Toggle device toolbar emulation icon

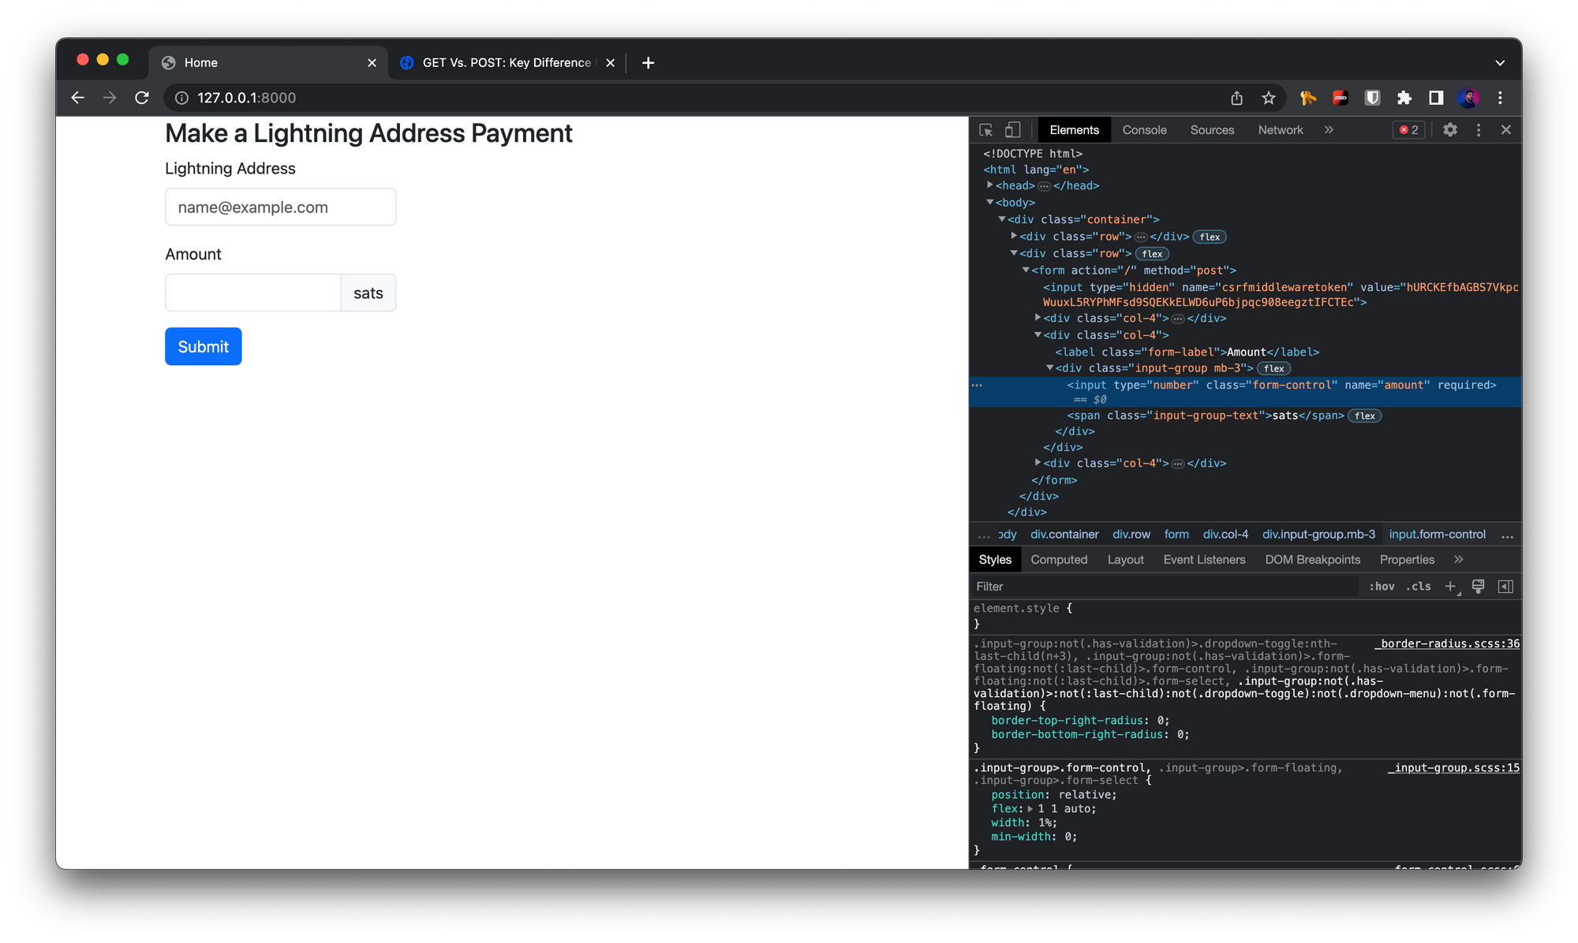pos(1011,129)
